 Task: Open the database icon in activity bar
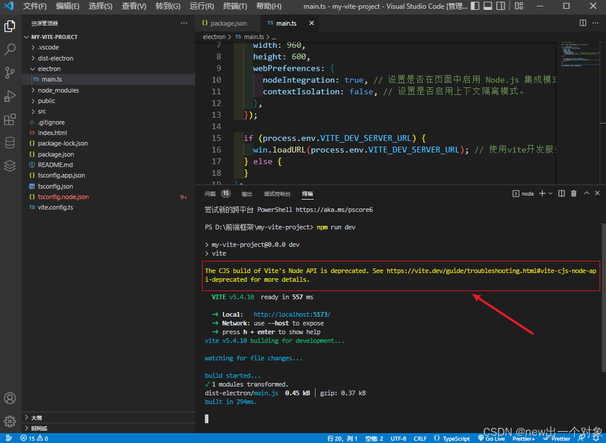(10, 142)
